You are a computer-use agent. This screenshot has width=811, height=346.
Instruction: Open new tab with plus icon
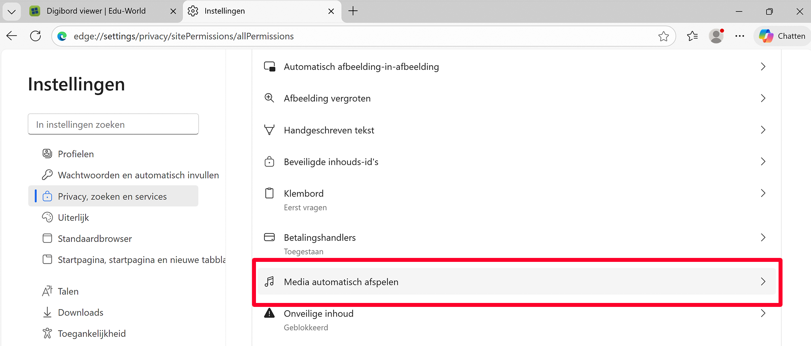click(353, 11)
